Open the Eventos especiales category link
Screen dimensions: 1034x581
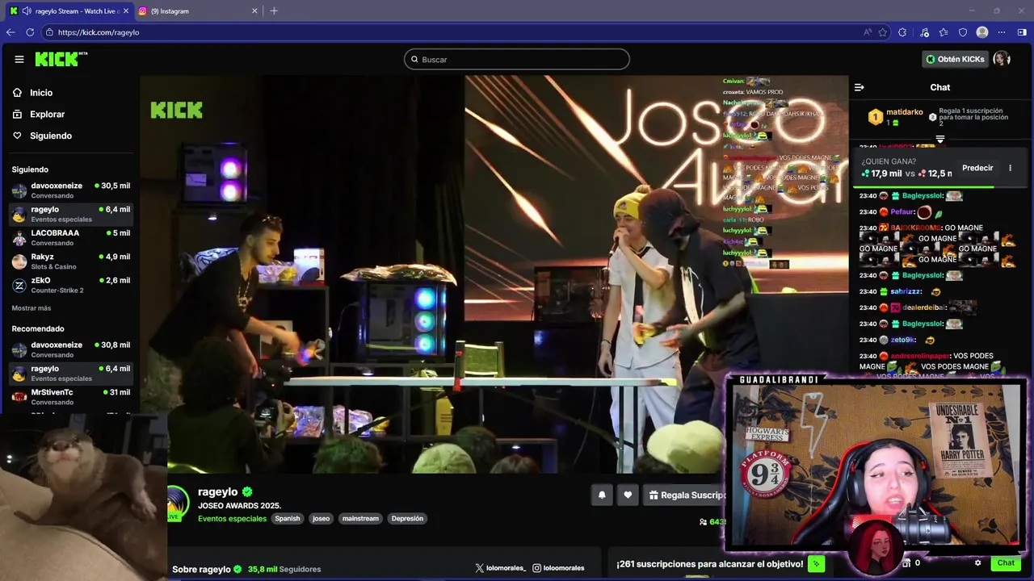tap(232, 519)
